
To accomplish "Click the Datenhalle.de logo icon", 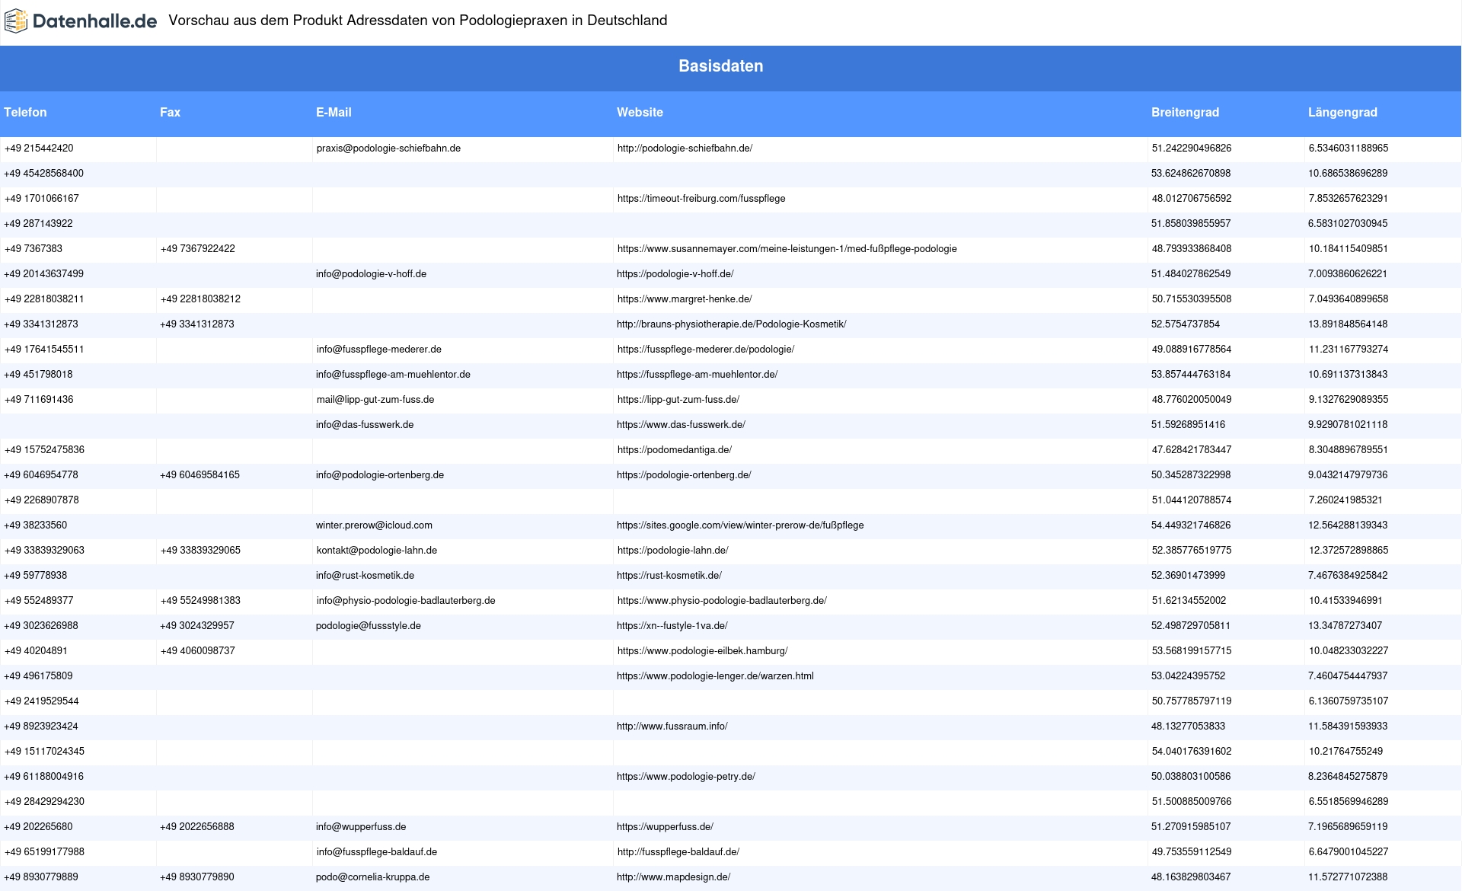I will tap(15, 21).
